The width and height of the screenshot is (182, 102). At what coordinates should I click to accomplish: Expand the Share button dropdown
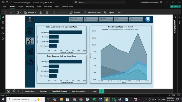click(179, 7)
